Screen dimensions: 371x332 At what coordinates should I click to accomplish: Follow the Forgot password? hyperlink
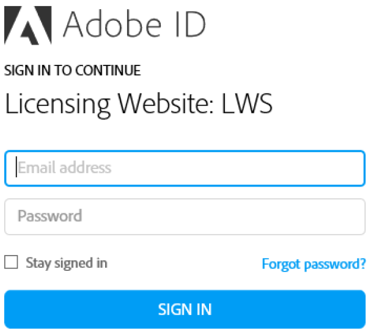click(314, 264)
